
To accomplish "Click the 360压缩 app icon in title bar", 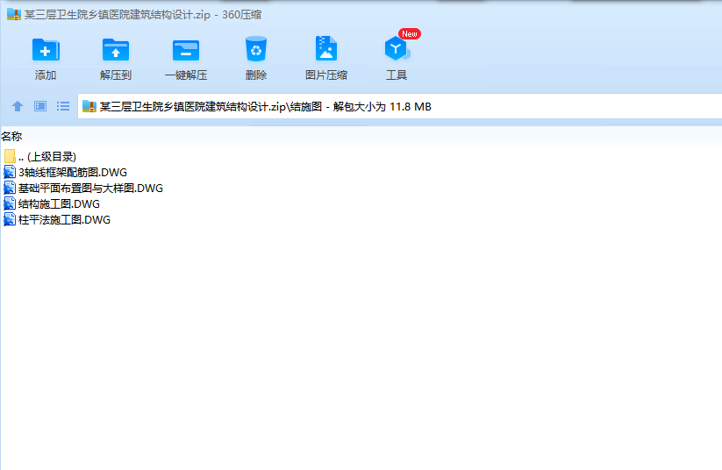I will pyautogui.click(x=14, y=14).
